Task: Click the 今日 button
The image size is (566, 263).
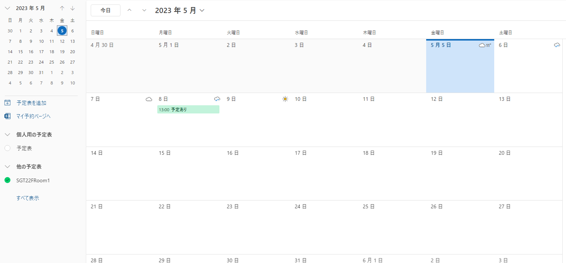Action: (x=106, y=10)
